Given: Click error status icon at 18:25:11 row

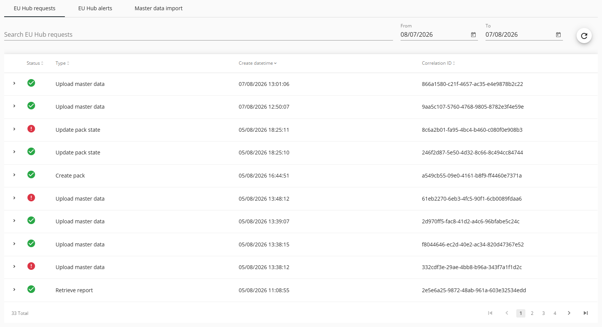Looking at the screenshot, I should coord(31,129).
